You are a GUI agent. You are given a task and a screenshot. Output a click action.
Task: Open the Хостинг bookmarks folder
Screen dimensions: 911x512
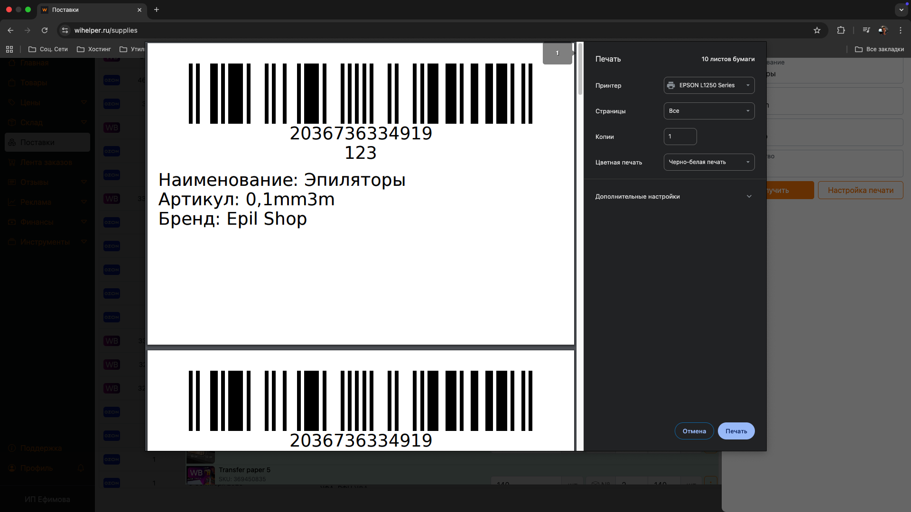click(x=94, y=49)
